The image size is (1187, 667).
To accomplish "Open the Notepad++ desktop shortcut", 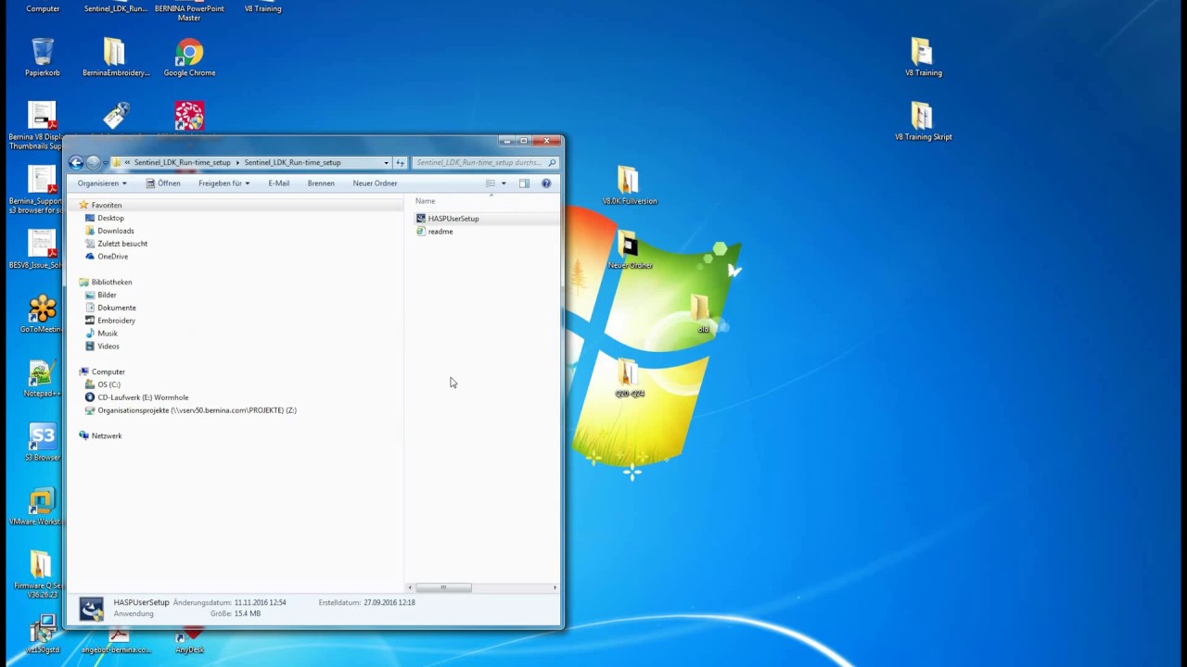I will pyautogui.click(x=42, y=378).
